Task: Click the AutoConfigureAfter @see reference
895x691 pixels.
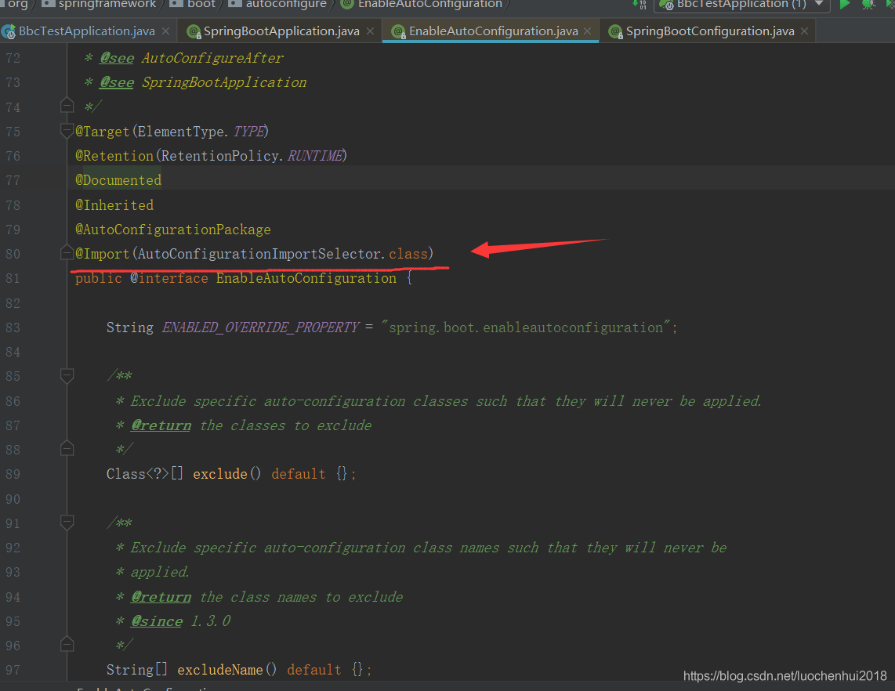Action: (x=212, y=58)
